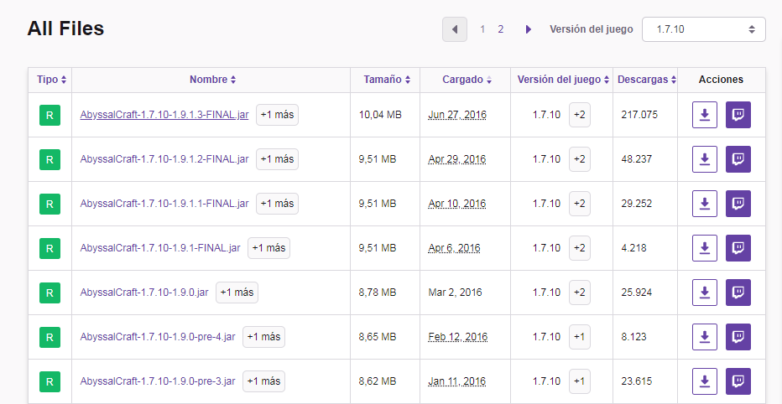Install 1.9.1.2-FINAL with Twitch app icon
The height and width of the screenshot is (404, 782).
pyautogui.click(x=738, y=159)
